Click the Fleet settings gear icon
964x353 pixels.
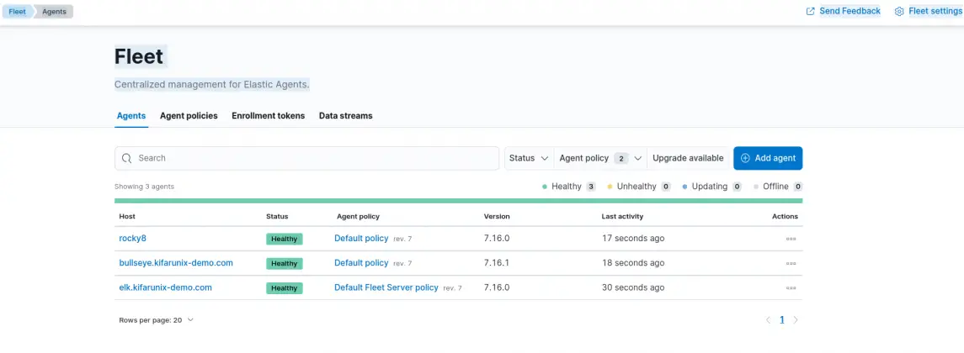coord(899,12)
